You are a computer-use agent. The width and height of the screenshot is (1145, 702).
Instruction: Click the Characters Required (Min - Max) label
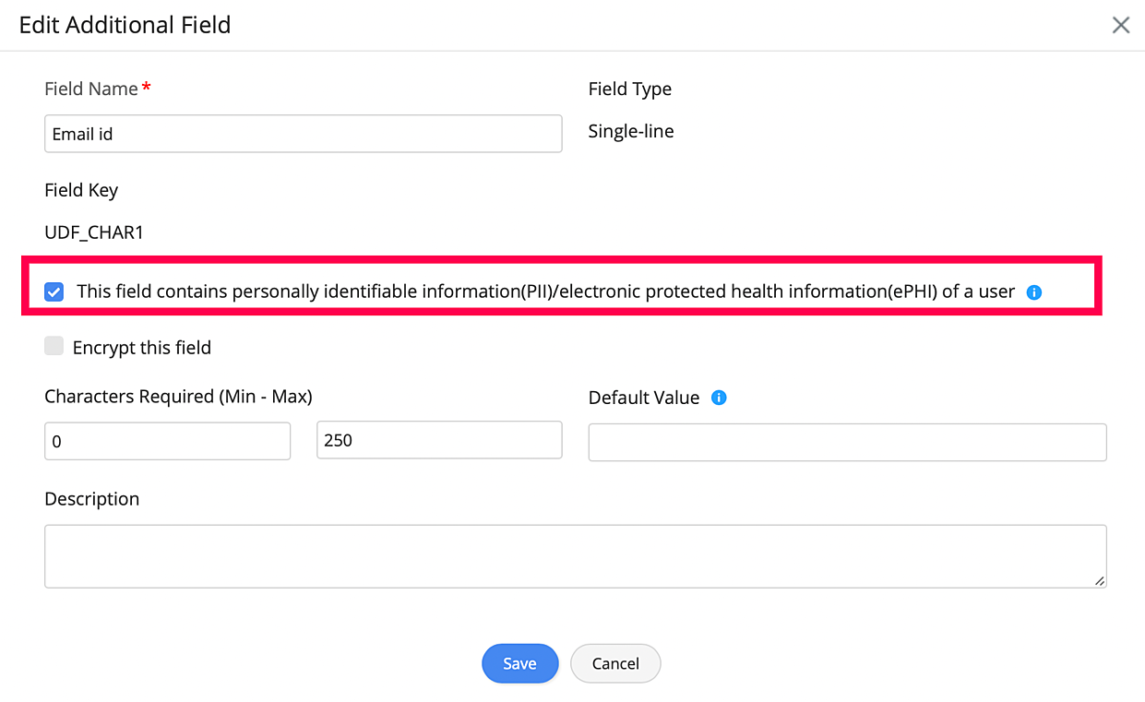click(x=178, y=397)
